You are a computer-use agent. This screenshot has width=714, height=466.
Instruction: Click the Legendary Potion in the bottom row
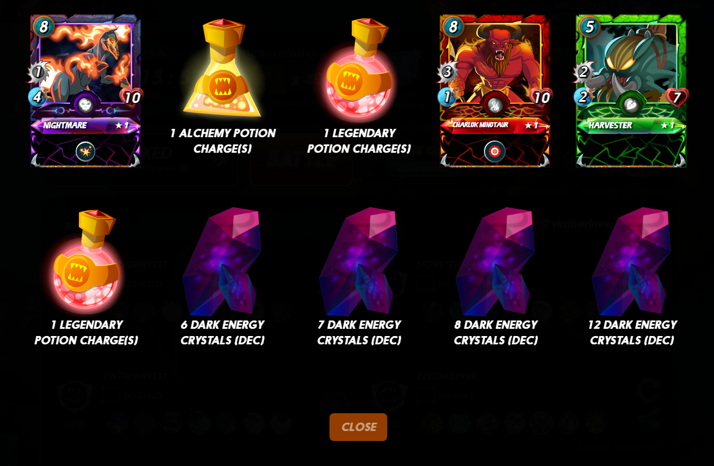tap(86, 259)
